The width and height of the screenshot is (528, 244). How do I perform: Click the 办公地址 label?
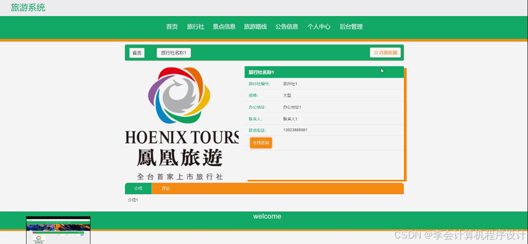[257, 107]
